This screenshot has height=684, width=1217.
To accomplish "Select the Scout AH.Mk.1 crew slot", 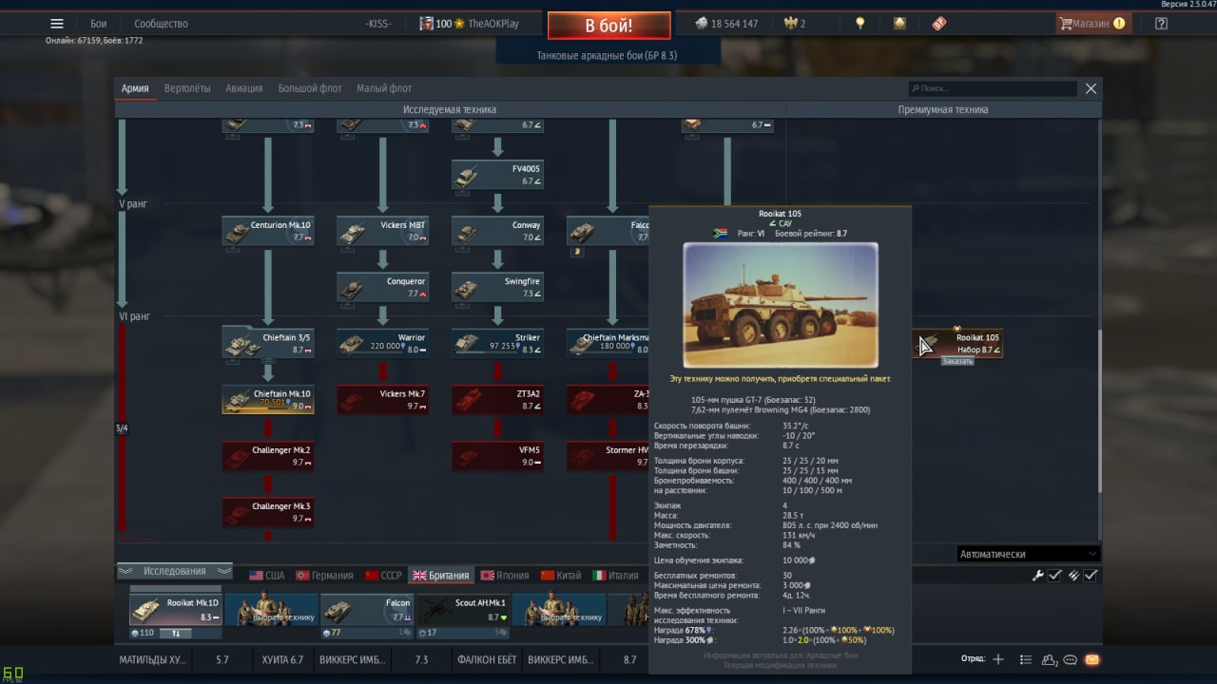I will (463, 610).
